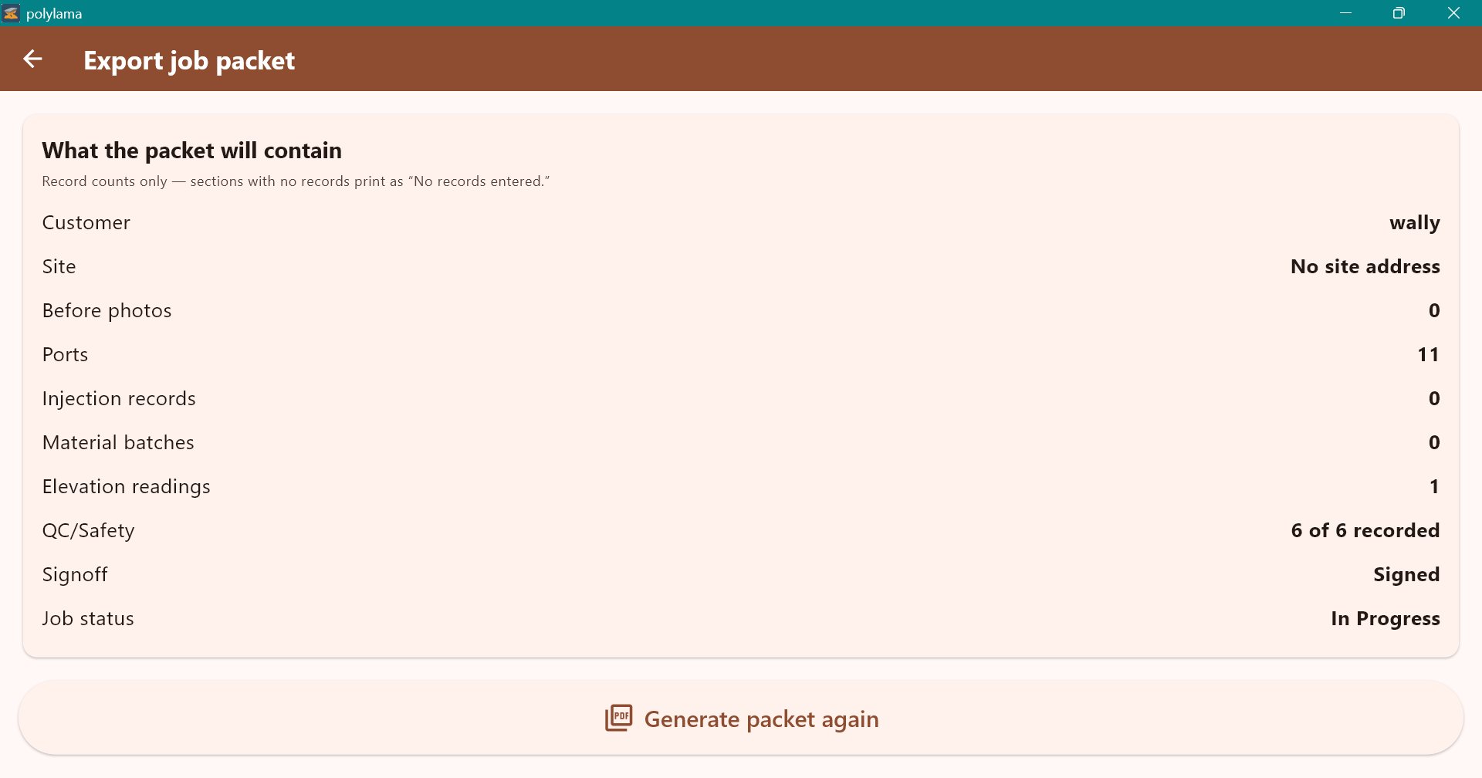Screen dimensions: 1482x778
Task: Click customer value 'wally'
Action: pos(1414,223)
